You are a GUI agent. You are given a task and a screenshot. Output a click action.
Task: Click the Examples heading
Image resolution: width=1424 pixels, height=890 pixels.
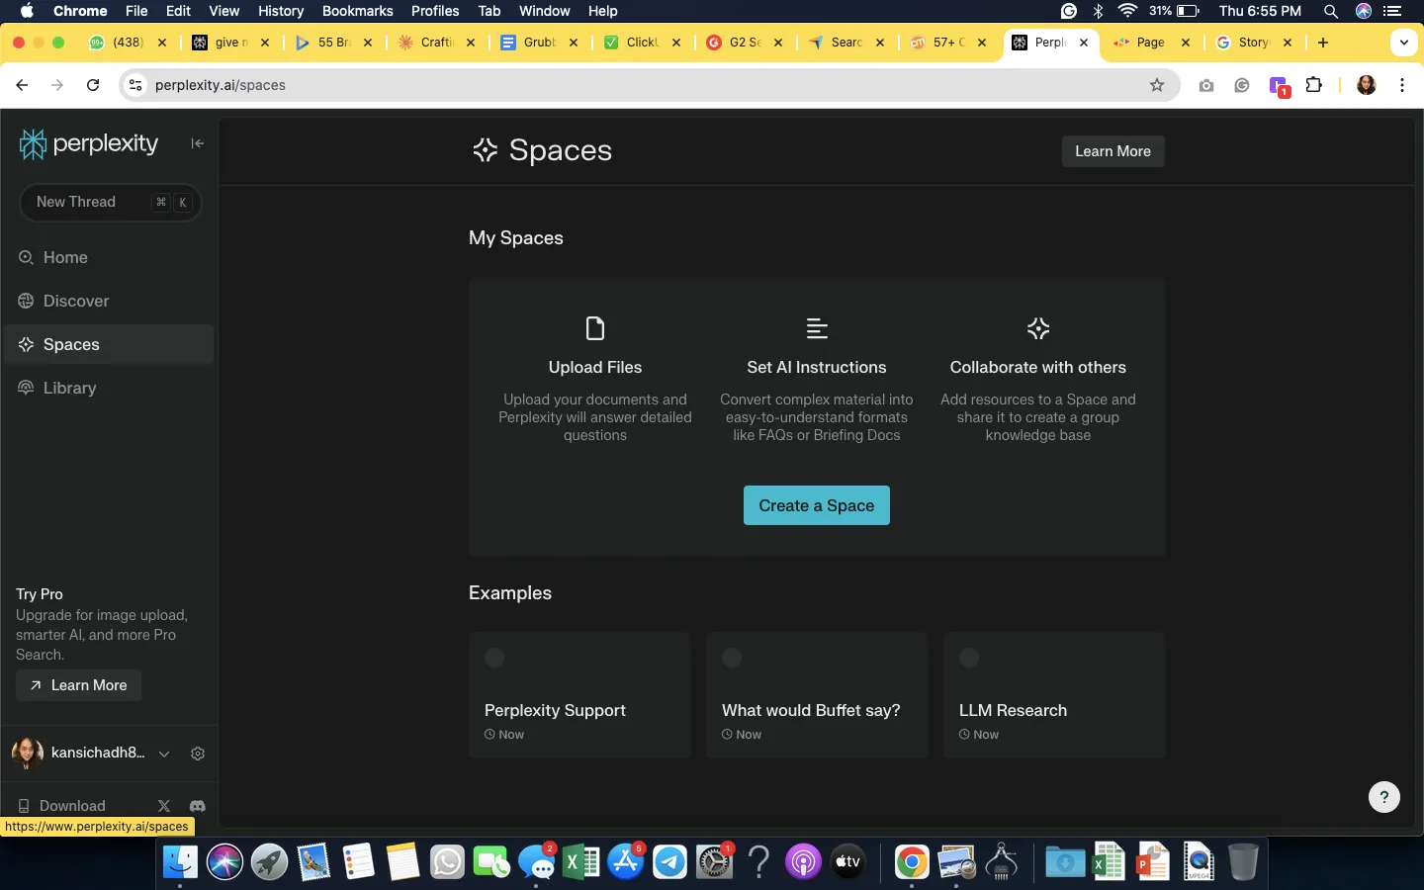[x=510, y=593]
